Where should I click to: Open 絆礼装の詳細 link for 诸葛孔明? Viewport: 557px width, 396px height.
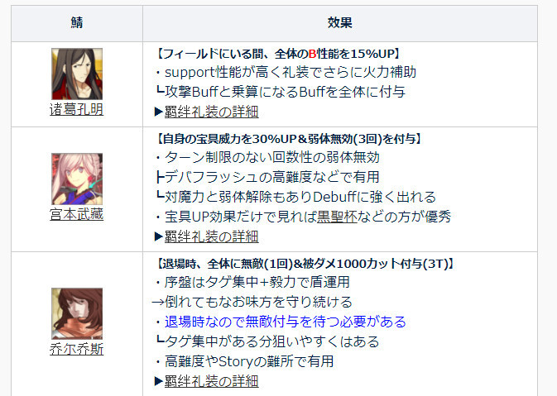[211, 112]
